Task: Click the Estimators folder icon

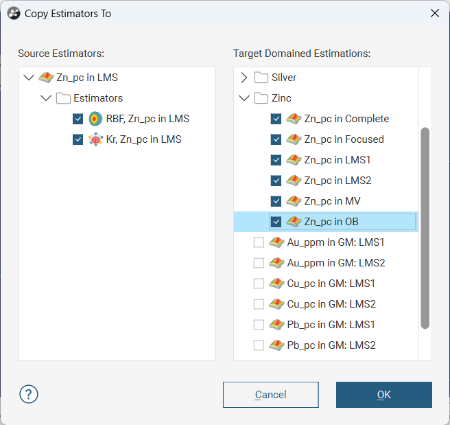Action: pyautogui.click(x=63, y=98)
